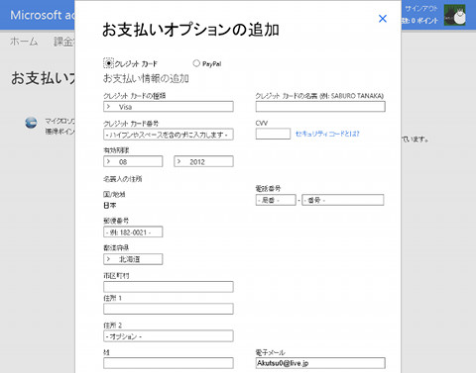Image resolution: width=476 pixels, height=373 pixels.
Task: Open the ホーム tab in the background page
Action: 24,42
